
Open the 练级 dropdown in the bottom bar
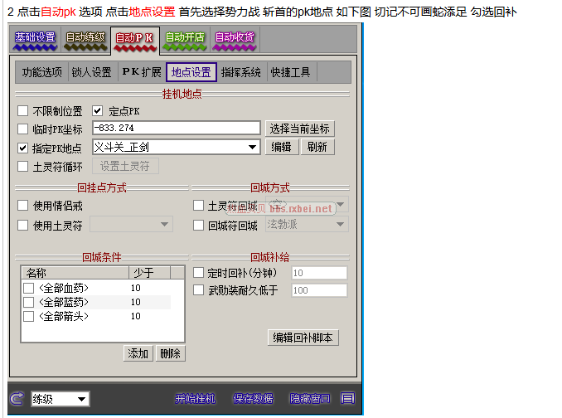81,399
